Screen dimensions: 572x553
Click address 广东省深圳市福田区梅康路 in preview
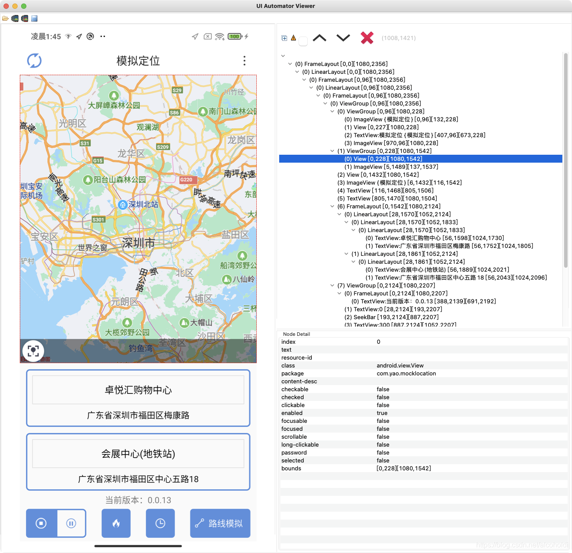tap(138, 415)
